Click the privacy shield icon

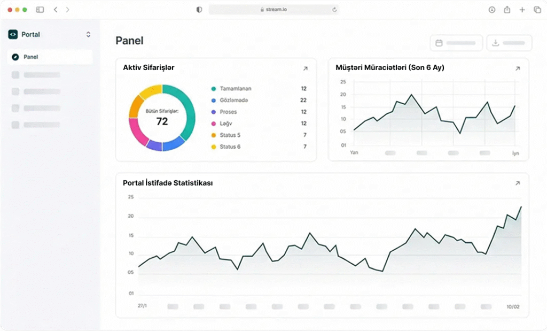pos(199,10)
